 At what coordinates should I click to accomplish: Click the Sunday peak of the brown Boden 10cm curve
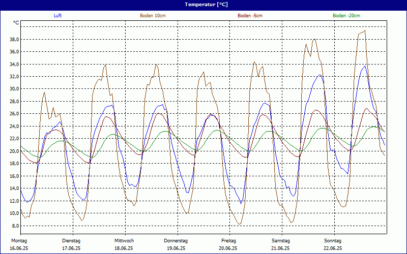(x=365, y=30)
